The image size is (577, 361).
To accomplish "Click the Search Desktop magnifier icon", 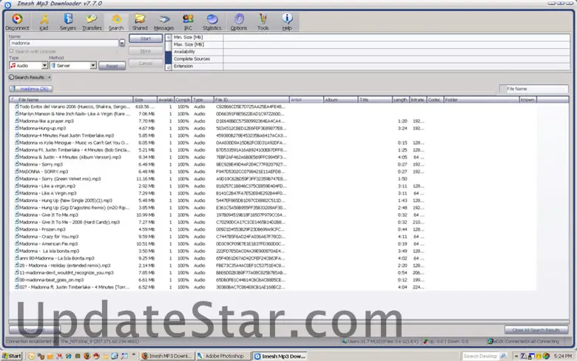I will click(x=503, y=356).
